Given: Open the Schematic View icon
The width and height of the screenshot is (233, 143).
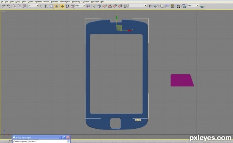Looking at the screenshot, I should click(x=172, y=6).
